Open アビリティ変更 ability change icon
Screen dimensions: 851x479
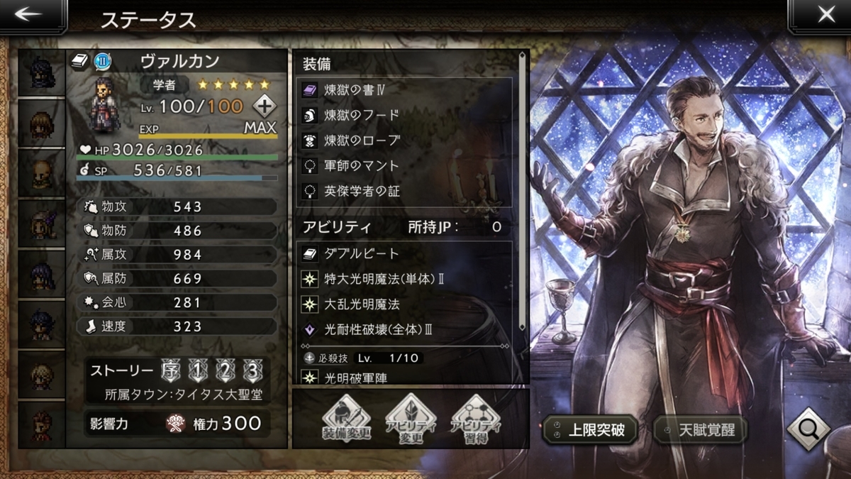click(412, 419)
